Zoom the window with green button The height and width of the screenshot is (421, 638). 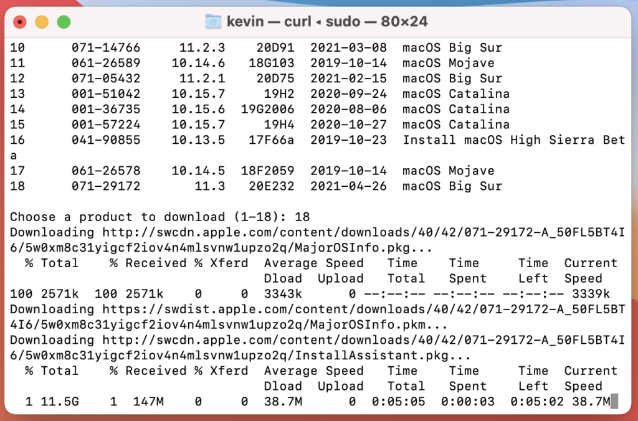[64, 22]
